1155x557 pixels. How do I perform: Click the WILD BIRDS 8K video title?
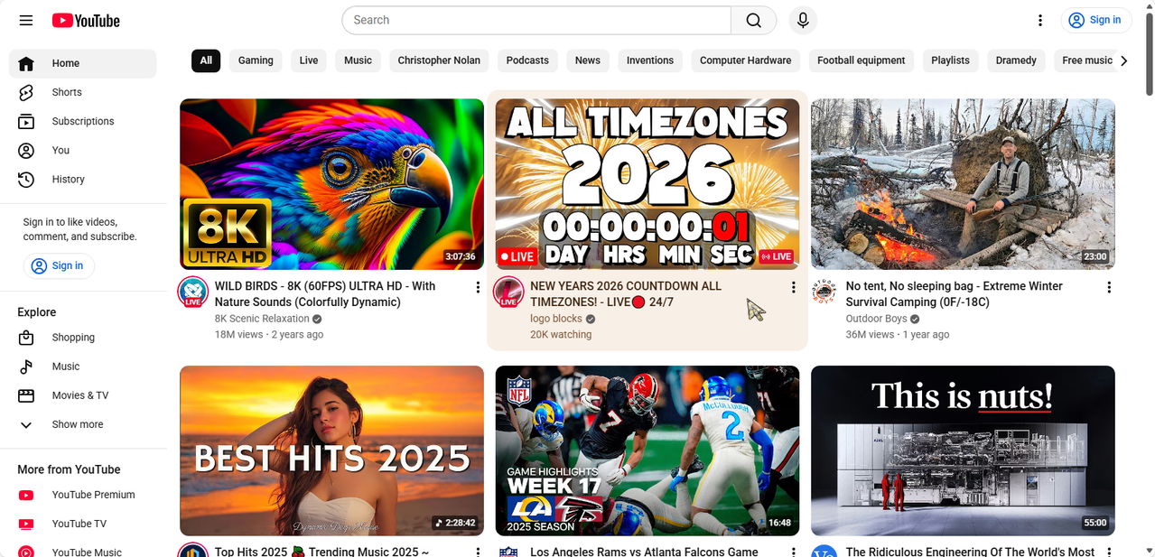click(x=325, y=294)
